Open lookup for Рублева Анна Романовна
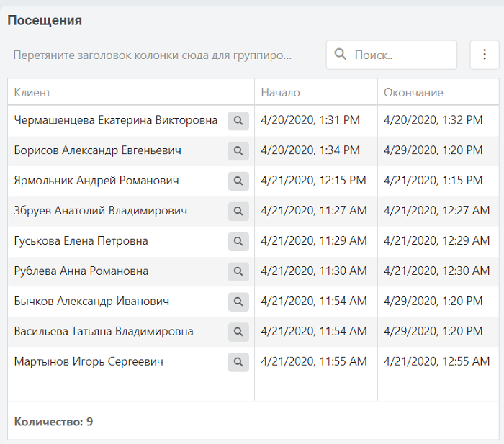Viewport: 504px width, 444px height. (238, 272)
